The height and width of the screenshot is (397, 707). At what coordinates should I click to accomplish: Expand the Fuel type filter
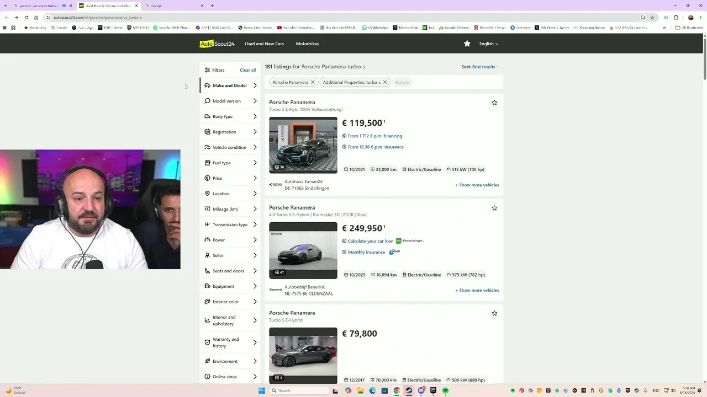[230, 163]
